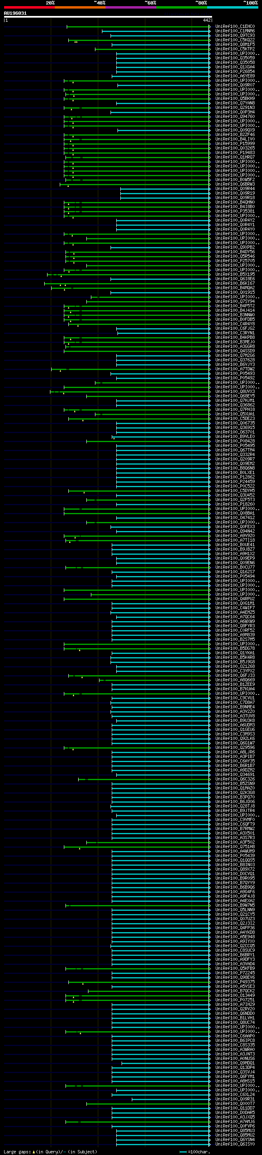
Task: Click the cyan ~100% identity legend segment
Action: coord(233,7)
